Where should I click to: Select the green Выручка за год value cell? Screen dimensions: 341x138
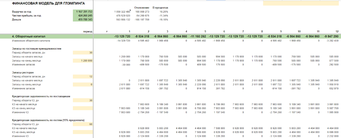tap(83, 11)
